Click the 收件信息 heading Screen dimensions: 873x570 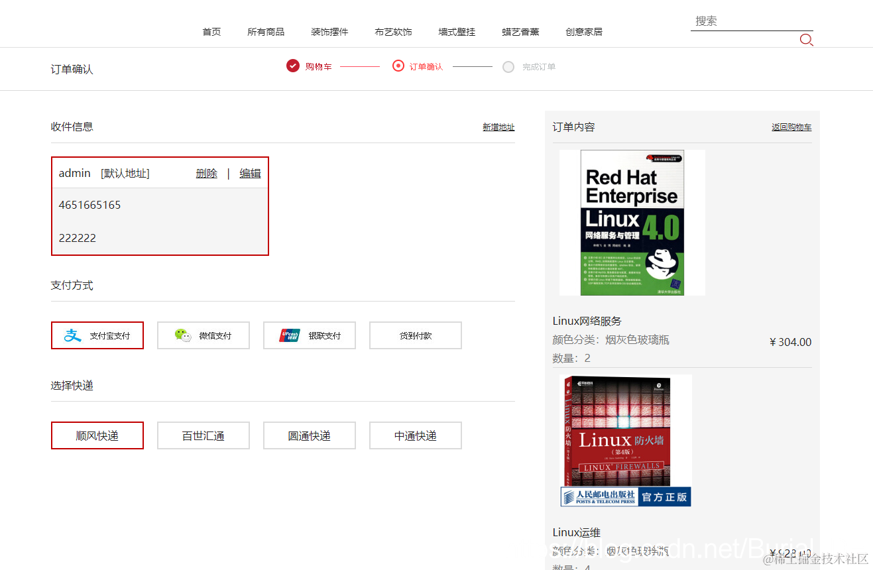point(72,127)
